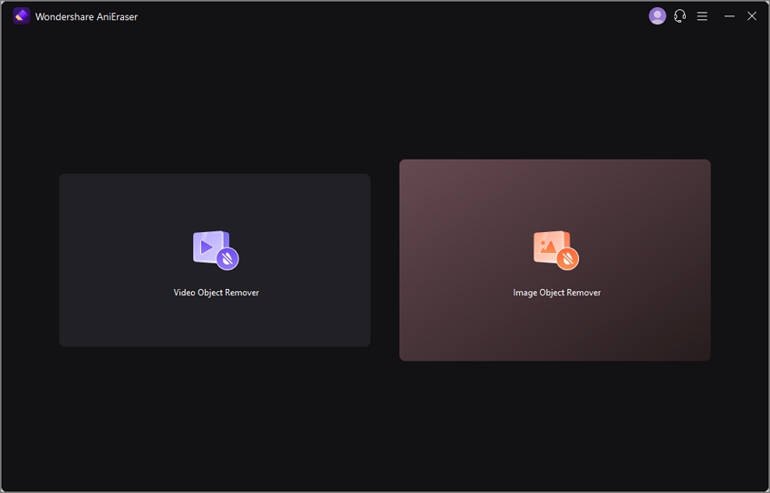The image size is (770, 493).
Task: Close the AniEraser window
Action: click(x=752, y=16)
